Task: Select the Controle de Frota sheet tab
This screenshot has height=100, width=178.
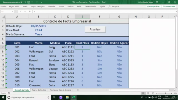Action: point(22,90)
